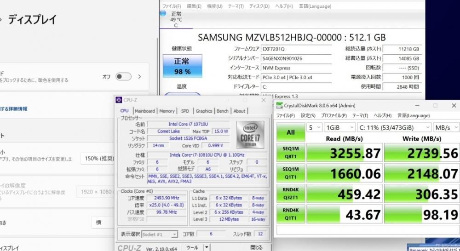Click the core speed value 2493.90 MHz
The width and height of the screenshot is (460, 251).
(167, 198)
